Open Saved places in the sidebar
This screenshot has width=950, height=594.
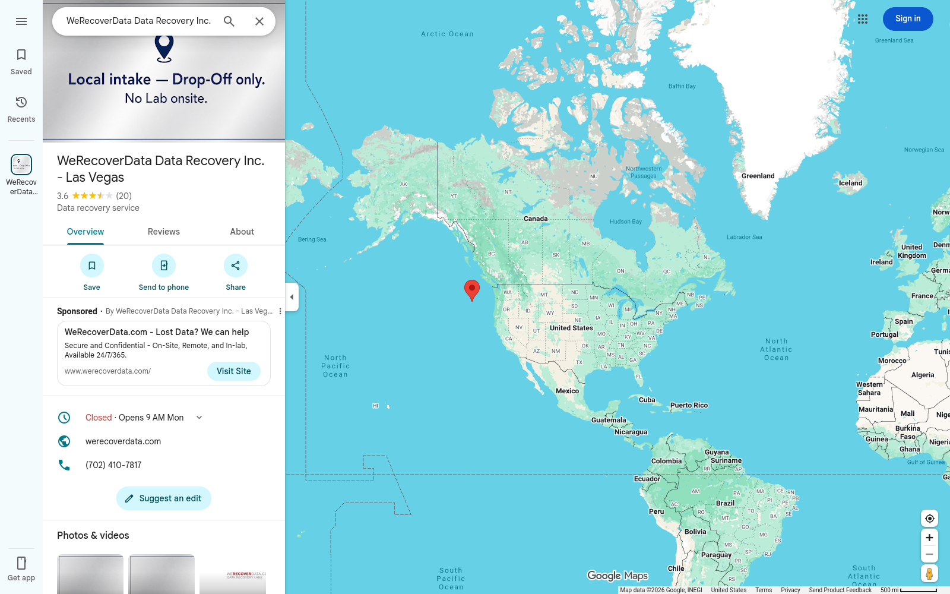pyautogui.click(x=21, y=62)
